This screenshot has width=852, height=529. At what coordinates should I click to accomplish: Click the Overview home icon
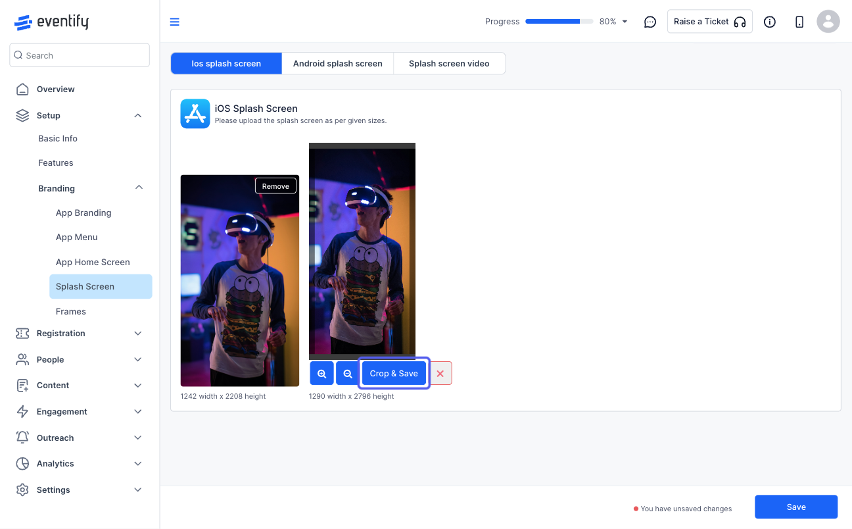[x=22, y=89]
